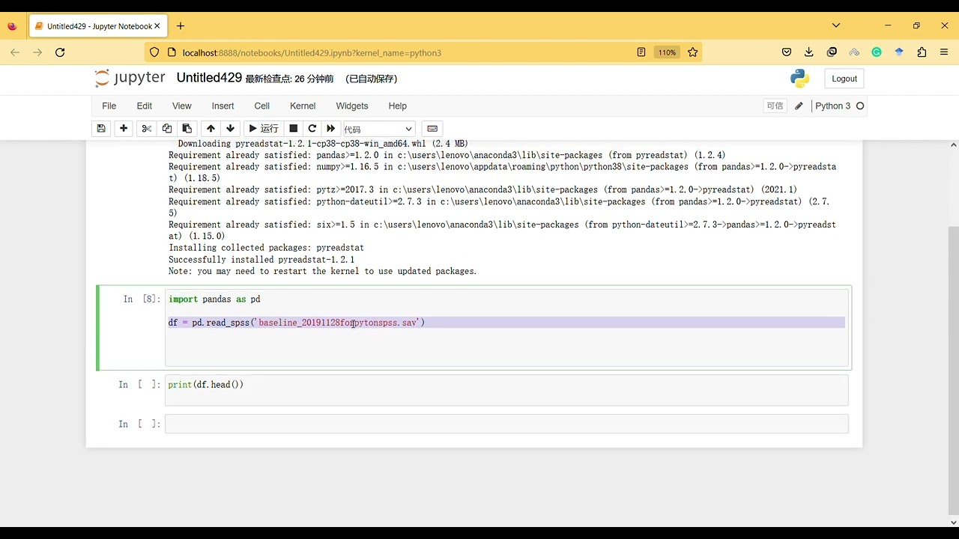Click into the print(df.head()) cell
Image resolution: width=959 pixels, height=539 pixels.
pyautogui.click(x=506, y=390)
